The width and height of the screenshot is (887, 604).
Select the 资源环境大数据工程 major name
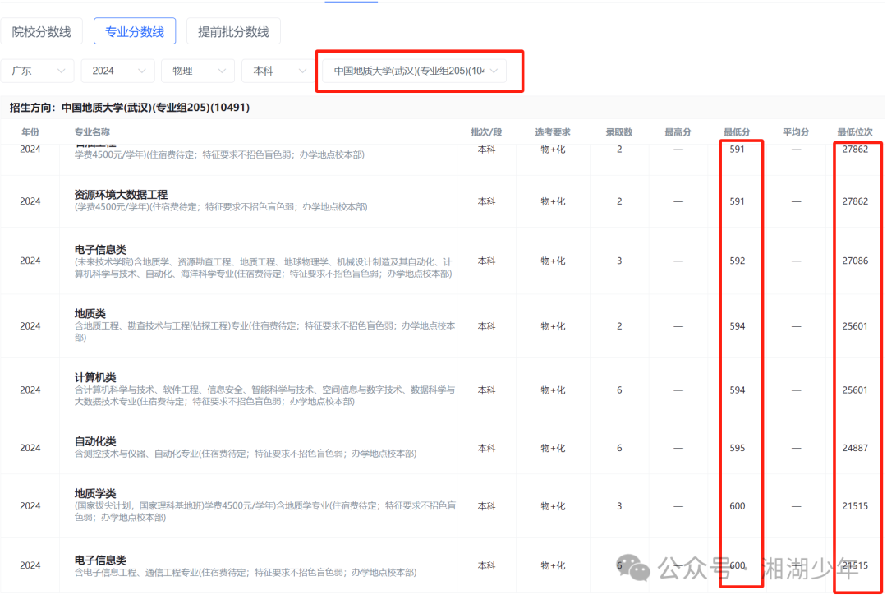(121, 195)
